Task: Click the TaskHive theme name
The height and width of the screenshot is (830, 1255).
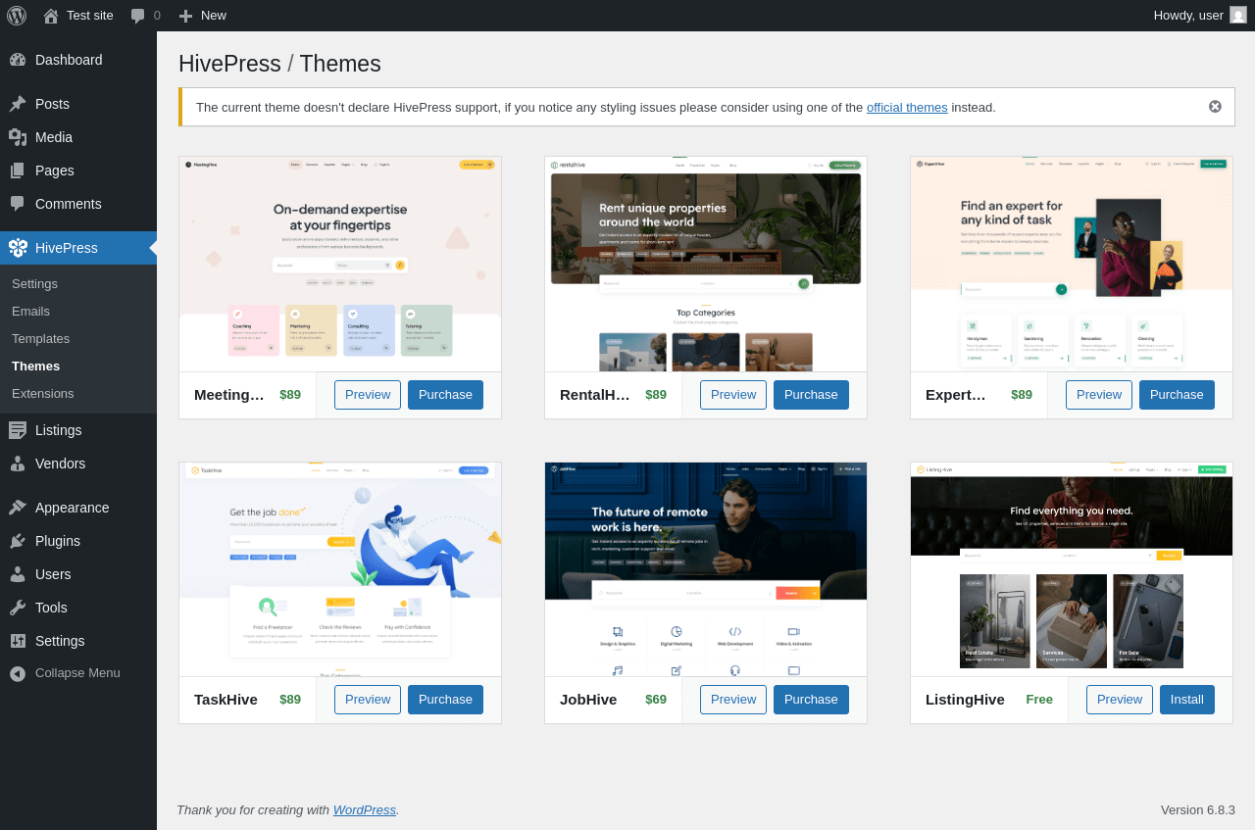Action: coord(226,700)
